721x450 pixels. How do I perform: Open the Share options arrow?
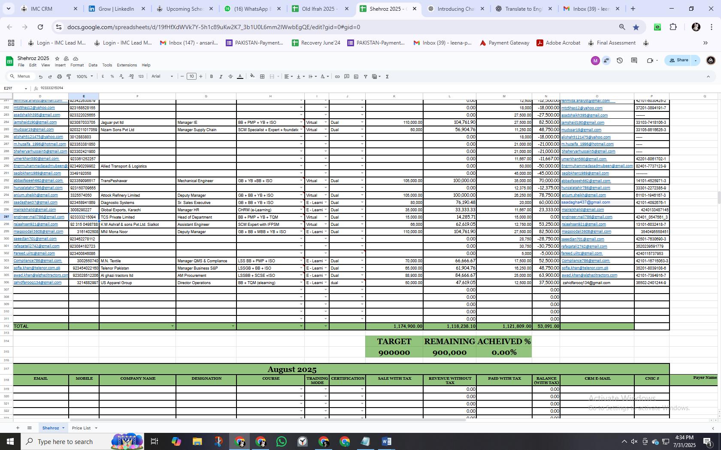click(x=696, y=60)
